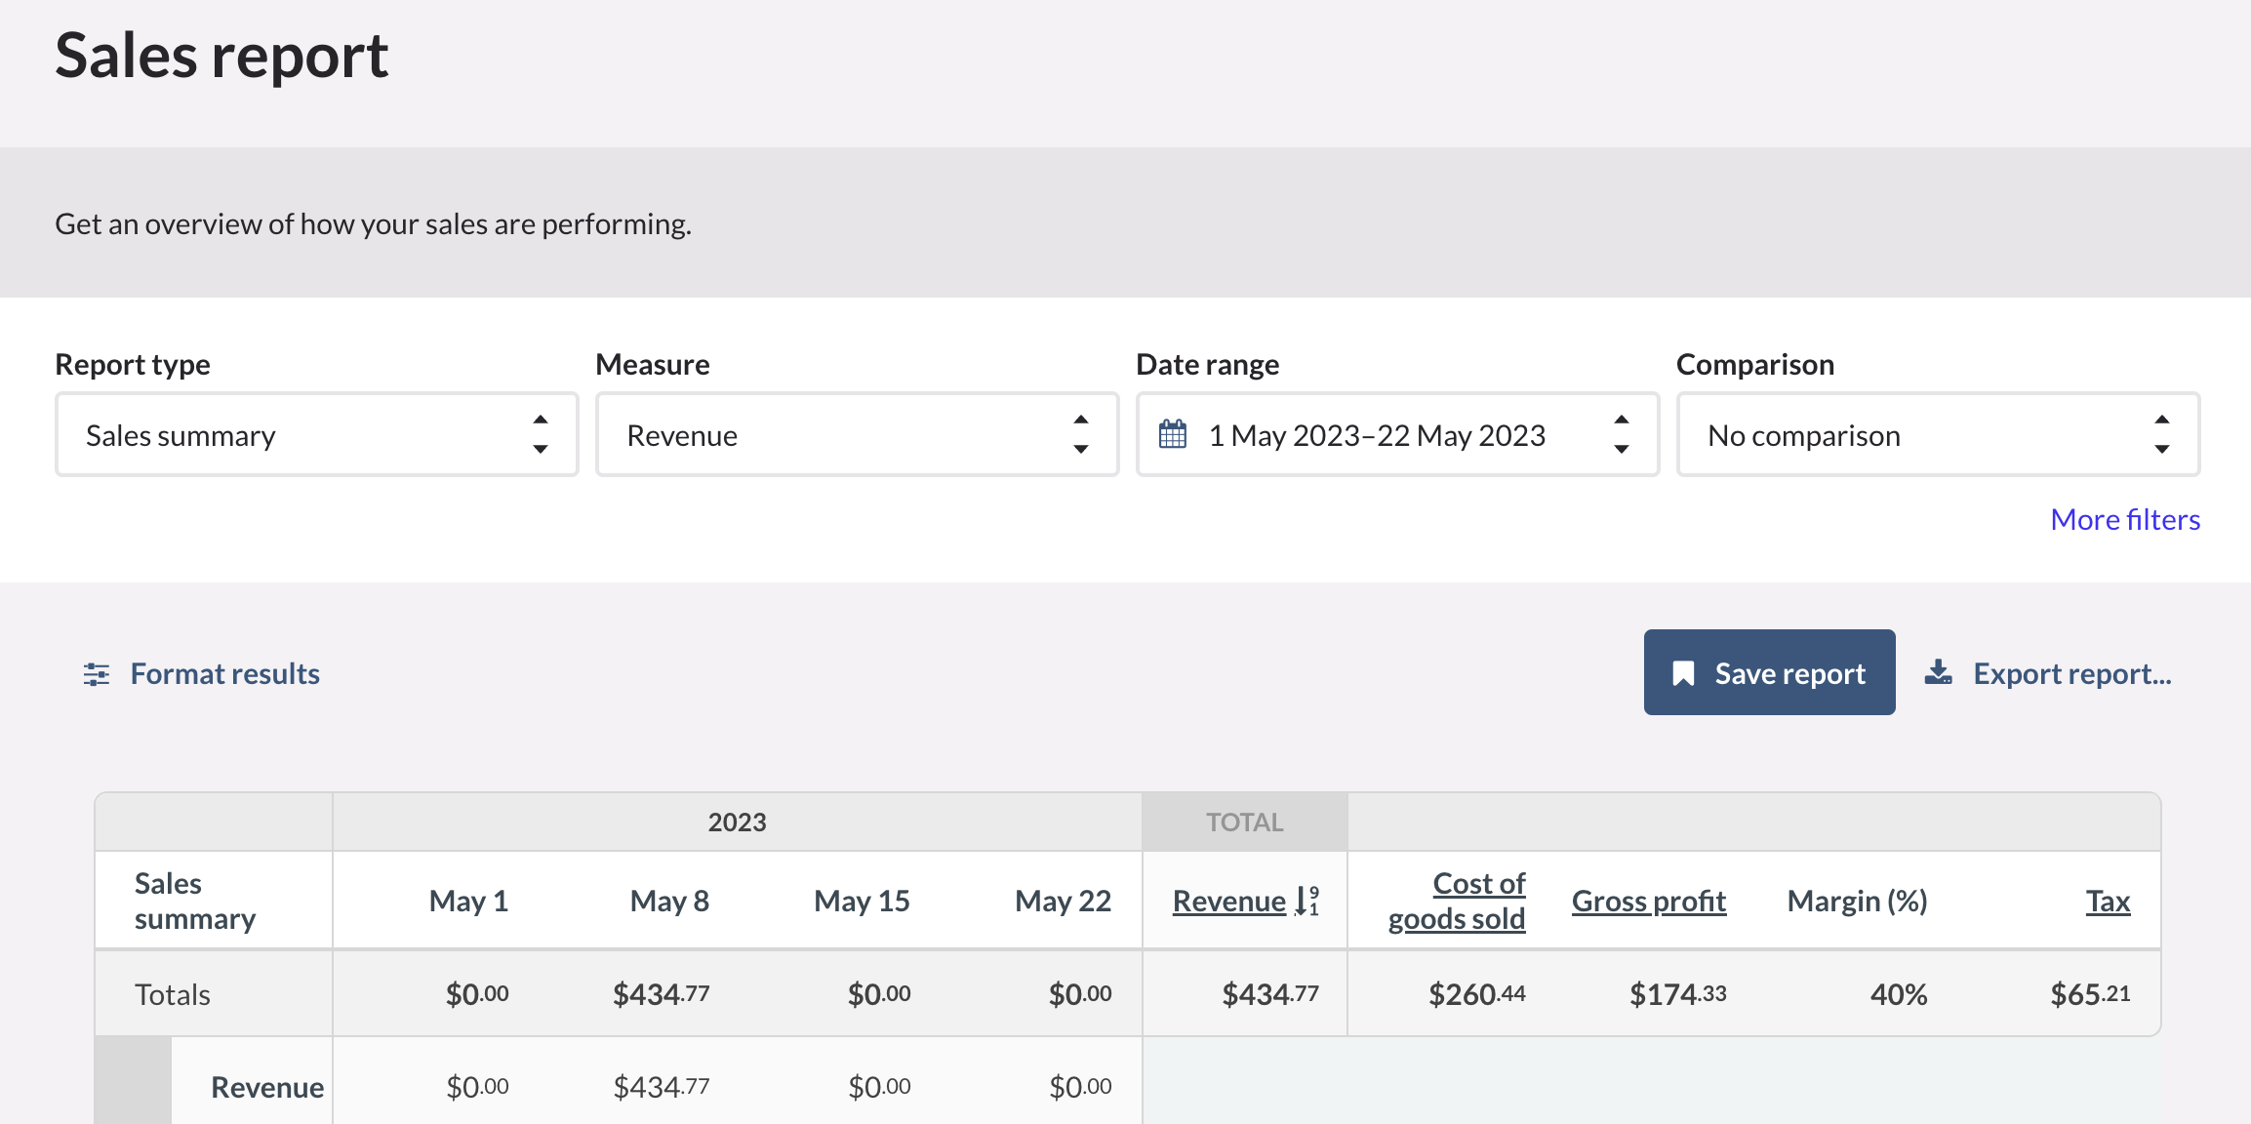Screen dimensions: 2251x1124
Task: Open the Date range picker
Action: (1396, 435)
